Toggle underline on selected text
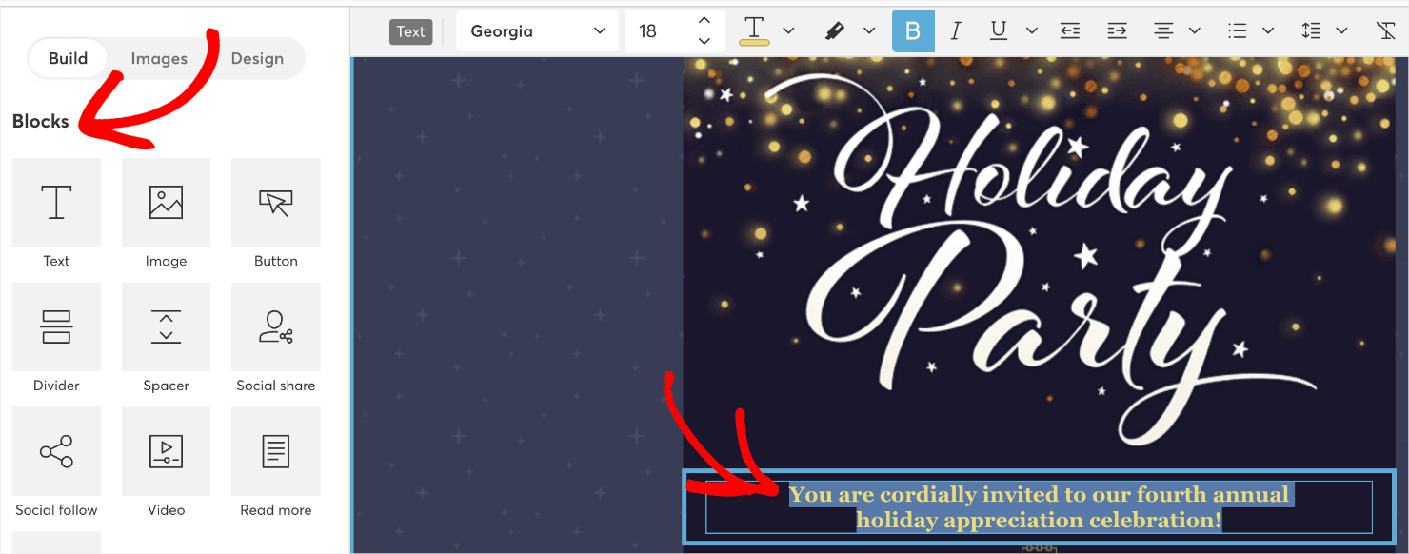 (x=998, y=30)
